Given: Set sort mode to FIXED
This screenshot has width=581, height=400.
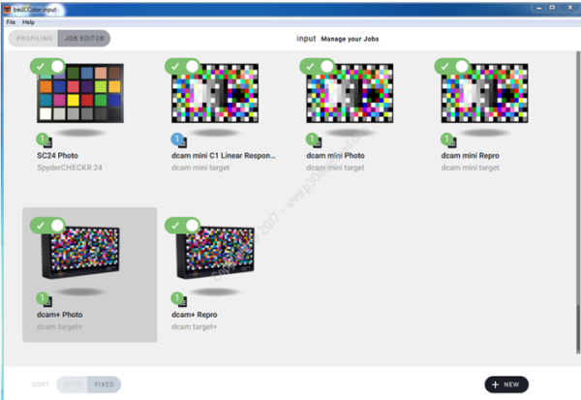Looking at the screenshot, I should tap(105, 385).
